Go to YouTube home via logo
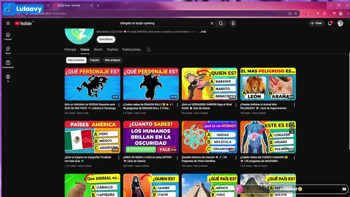The image size is (350, 197). (23, 23)
